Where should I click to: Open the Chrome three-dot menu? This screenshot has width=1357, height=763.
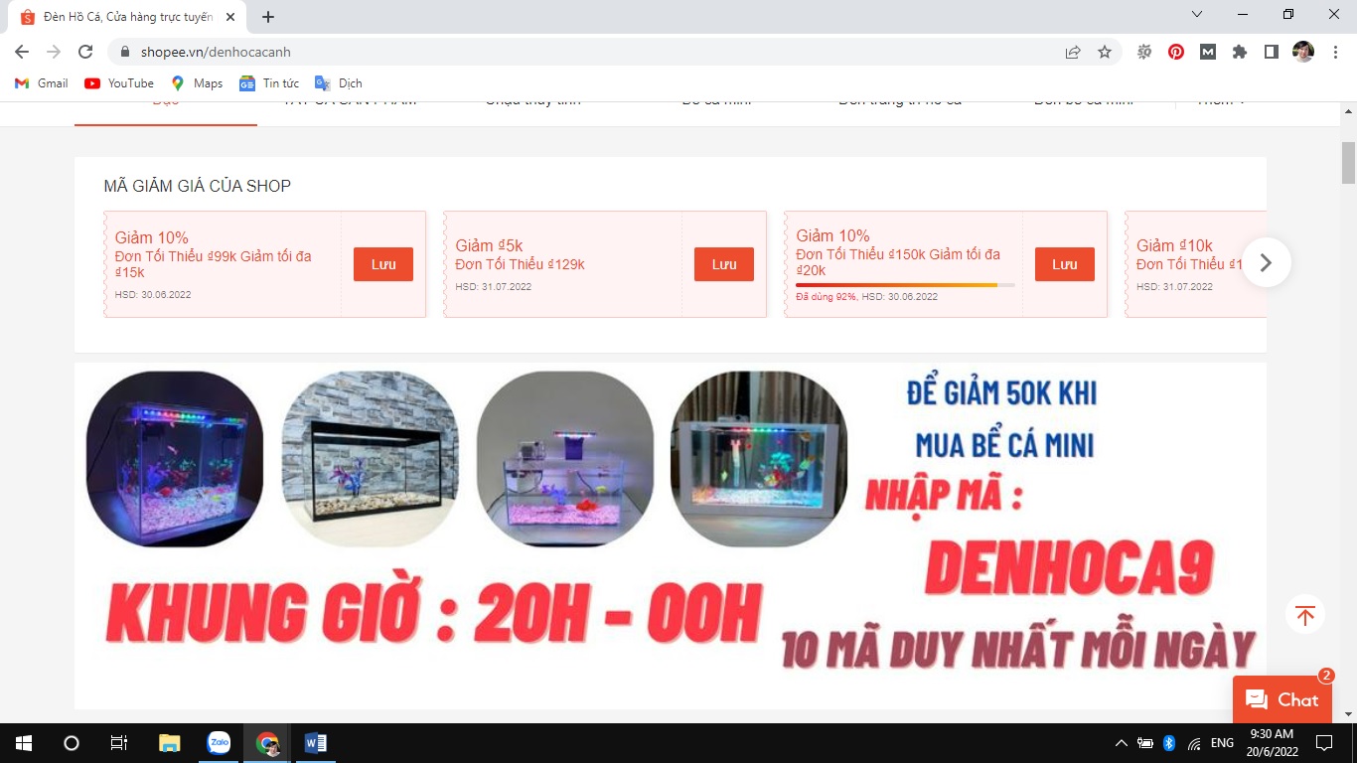point(1334,53)
